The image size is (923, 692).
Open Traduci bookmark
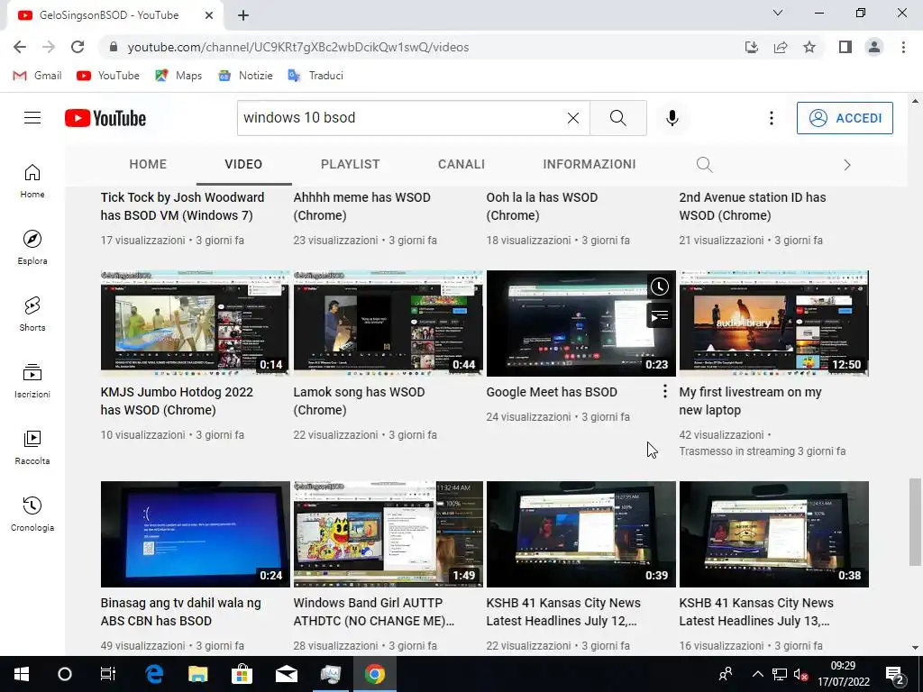315,76
